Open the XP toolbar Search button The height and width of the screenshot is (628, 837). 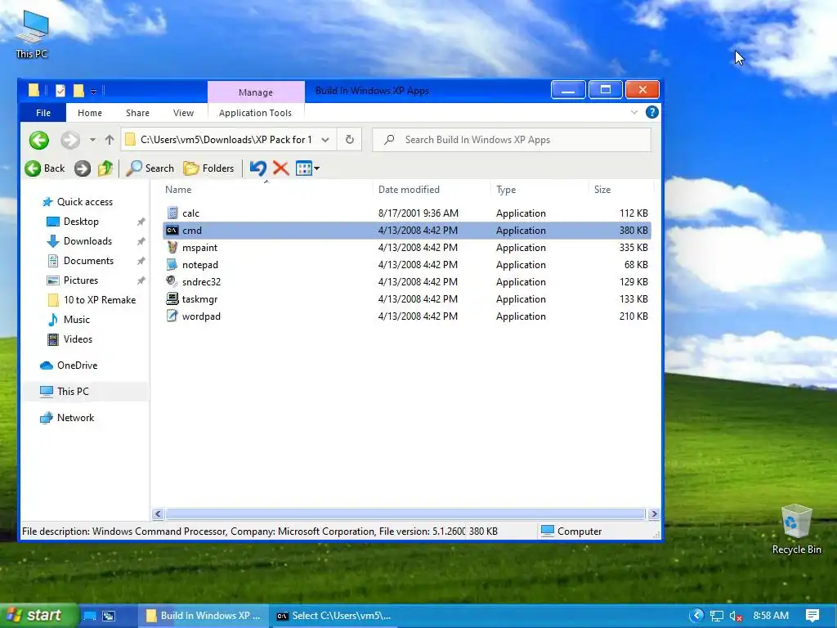(x=150, y=168)
